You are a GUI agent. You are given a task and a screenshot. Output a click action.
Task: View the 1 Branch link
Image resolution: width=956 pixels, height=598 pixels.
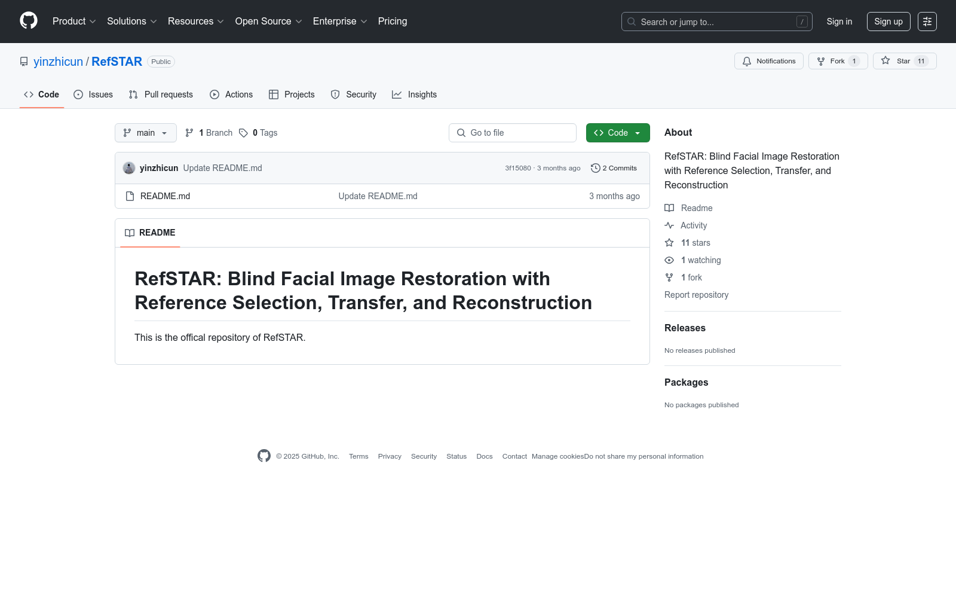209,133
